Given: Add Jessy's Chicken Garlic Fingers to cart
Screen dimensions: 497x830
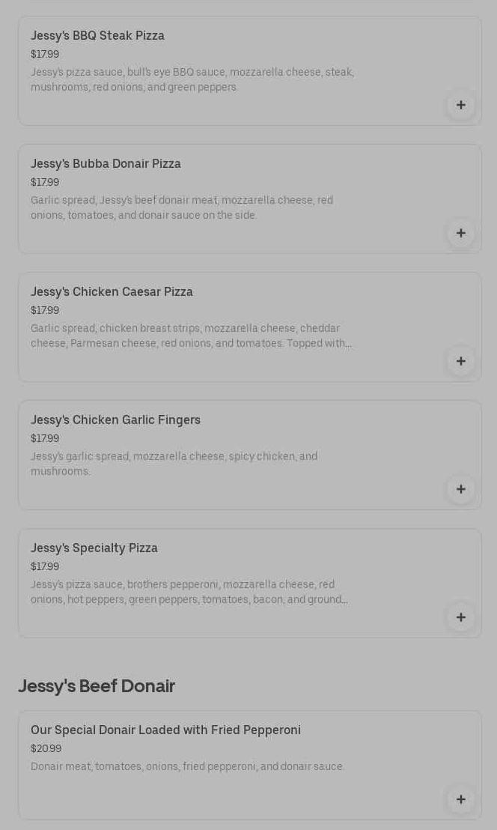Looking at the screenshot, I should coord(460,489).
